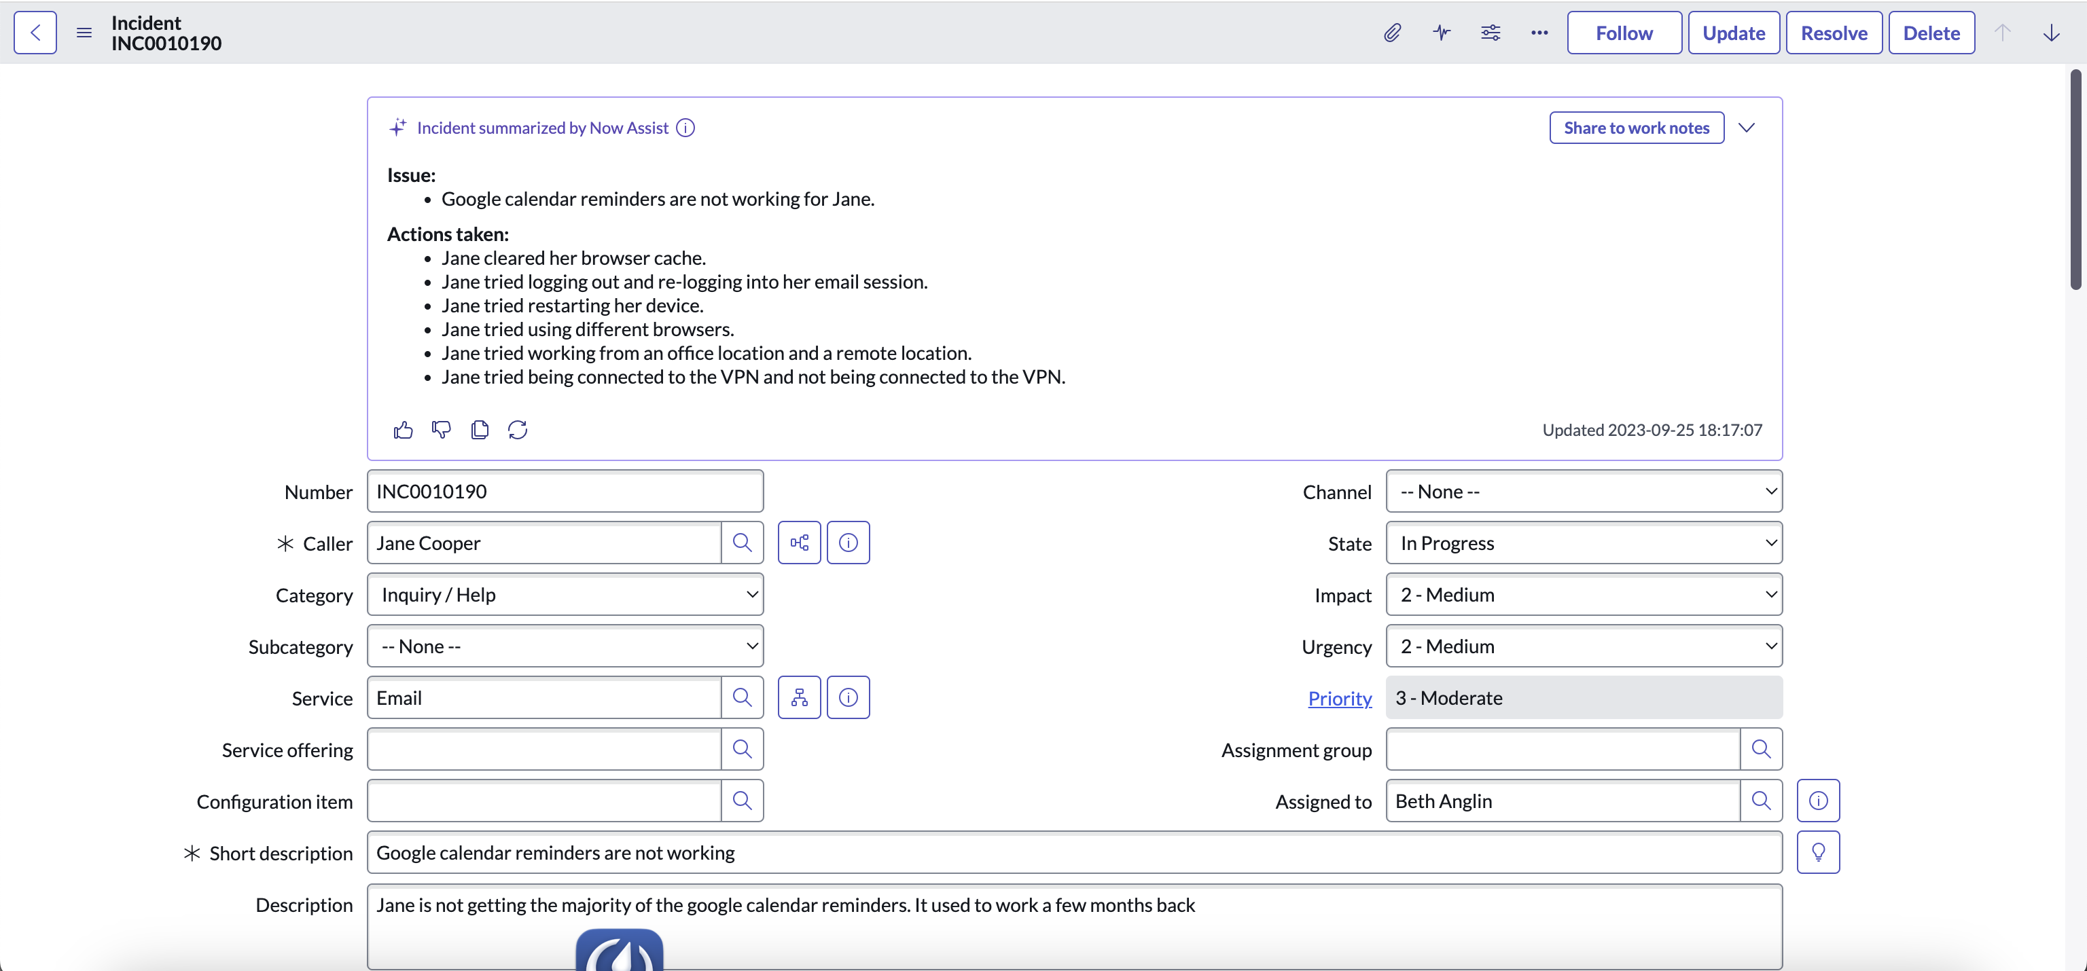This screenshot has width=2087, height=971.
Task: Click the Short description text field
Action: [1075, 853]
